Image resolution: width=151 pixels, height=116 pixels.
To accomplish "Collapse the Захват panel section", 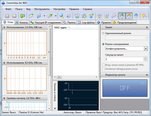I will [146, 27].
